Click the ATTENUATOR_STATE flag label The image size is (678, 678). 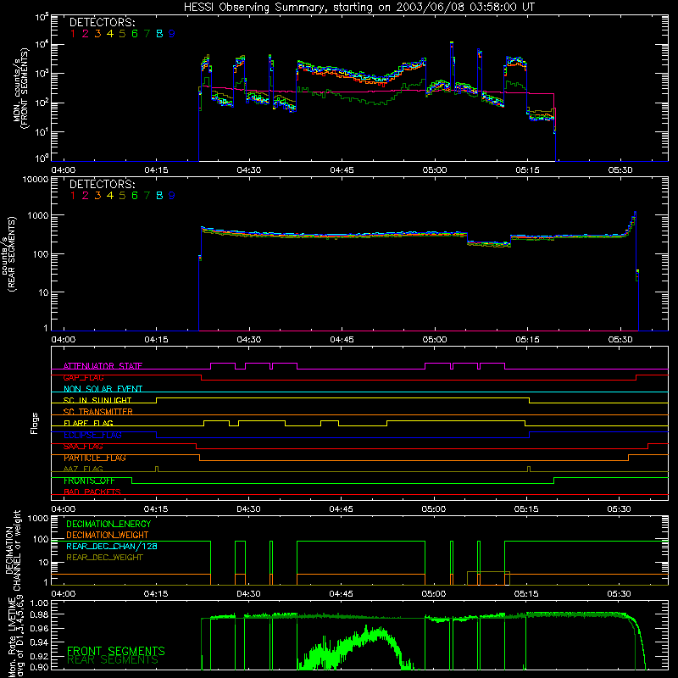coord(103,366)
